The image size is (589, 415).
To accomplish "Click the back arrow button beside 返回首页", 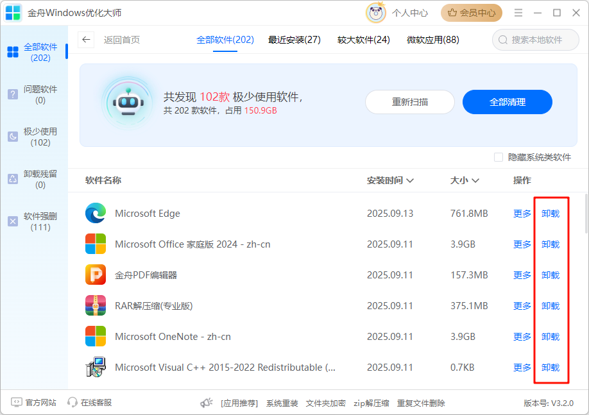I will coord(86,40).
